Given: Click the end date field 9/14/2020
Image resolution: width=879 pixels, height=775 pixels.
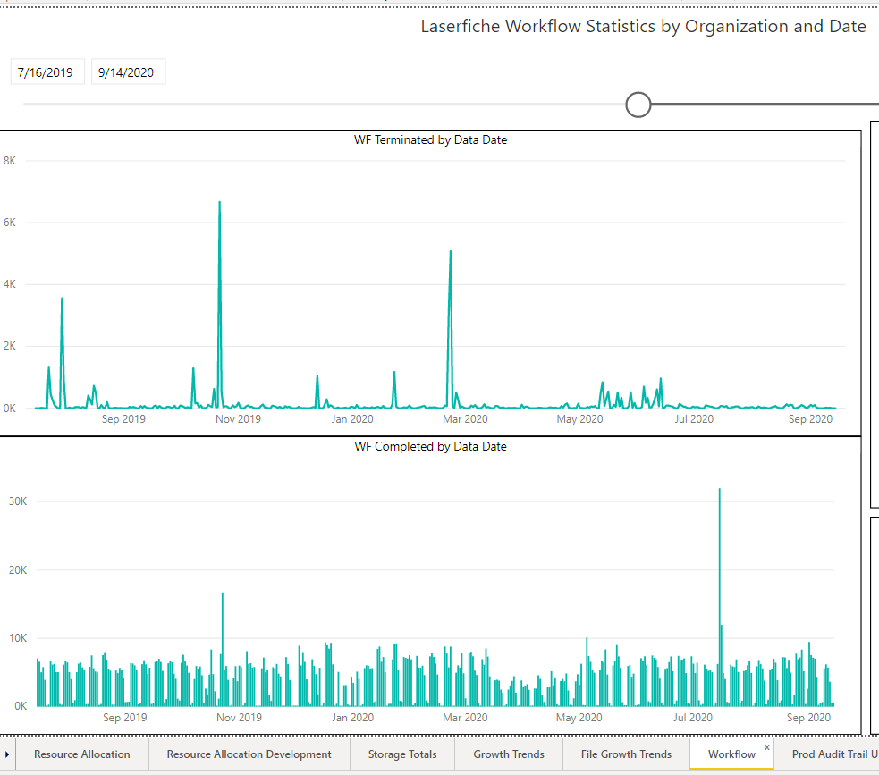Looking at the screenshot, I should 127,72.
